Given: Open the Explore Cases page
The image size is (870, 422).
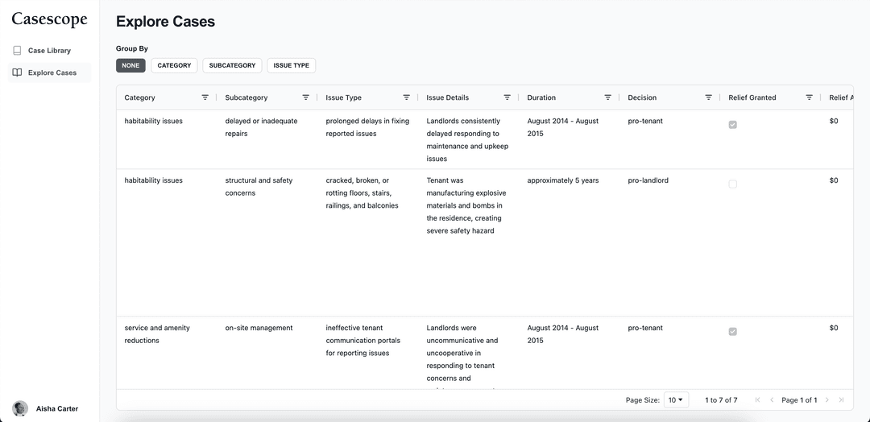Looking at the screenshot, I should coord(49,72).
